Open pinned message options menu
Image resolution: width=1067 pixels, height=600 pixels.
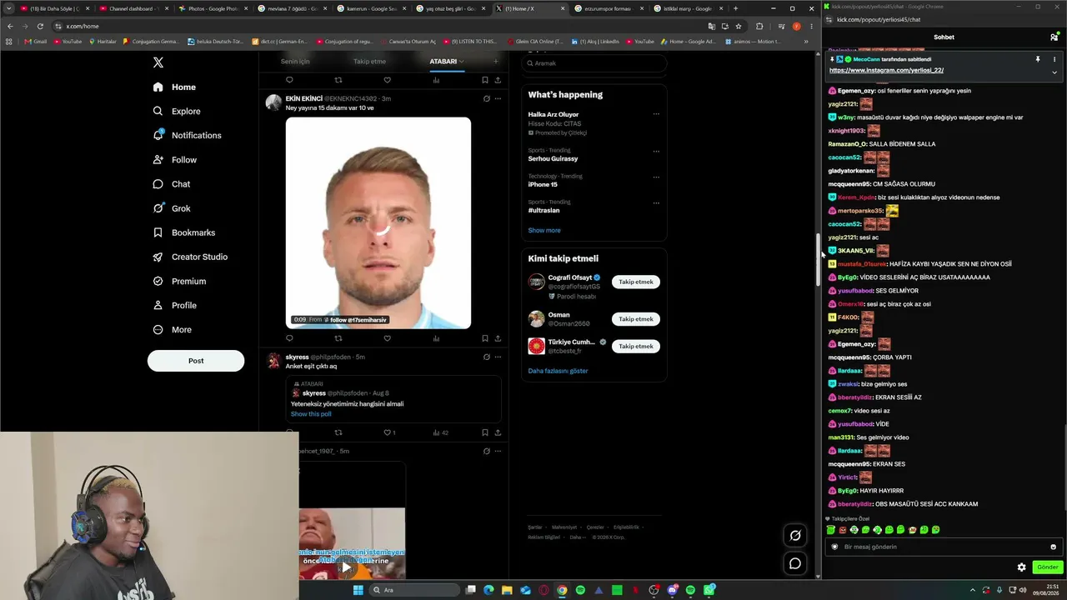1054,60
